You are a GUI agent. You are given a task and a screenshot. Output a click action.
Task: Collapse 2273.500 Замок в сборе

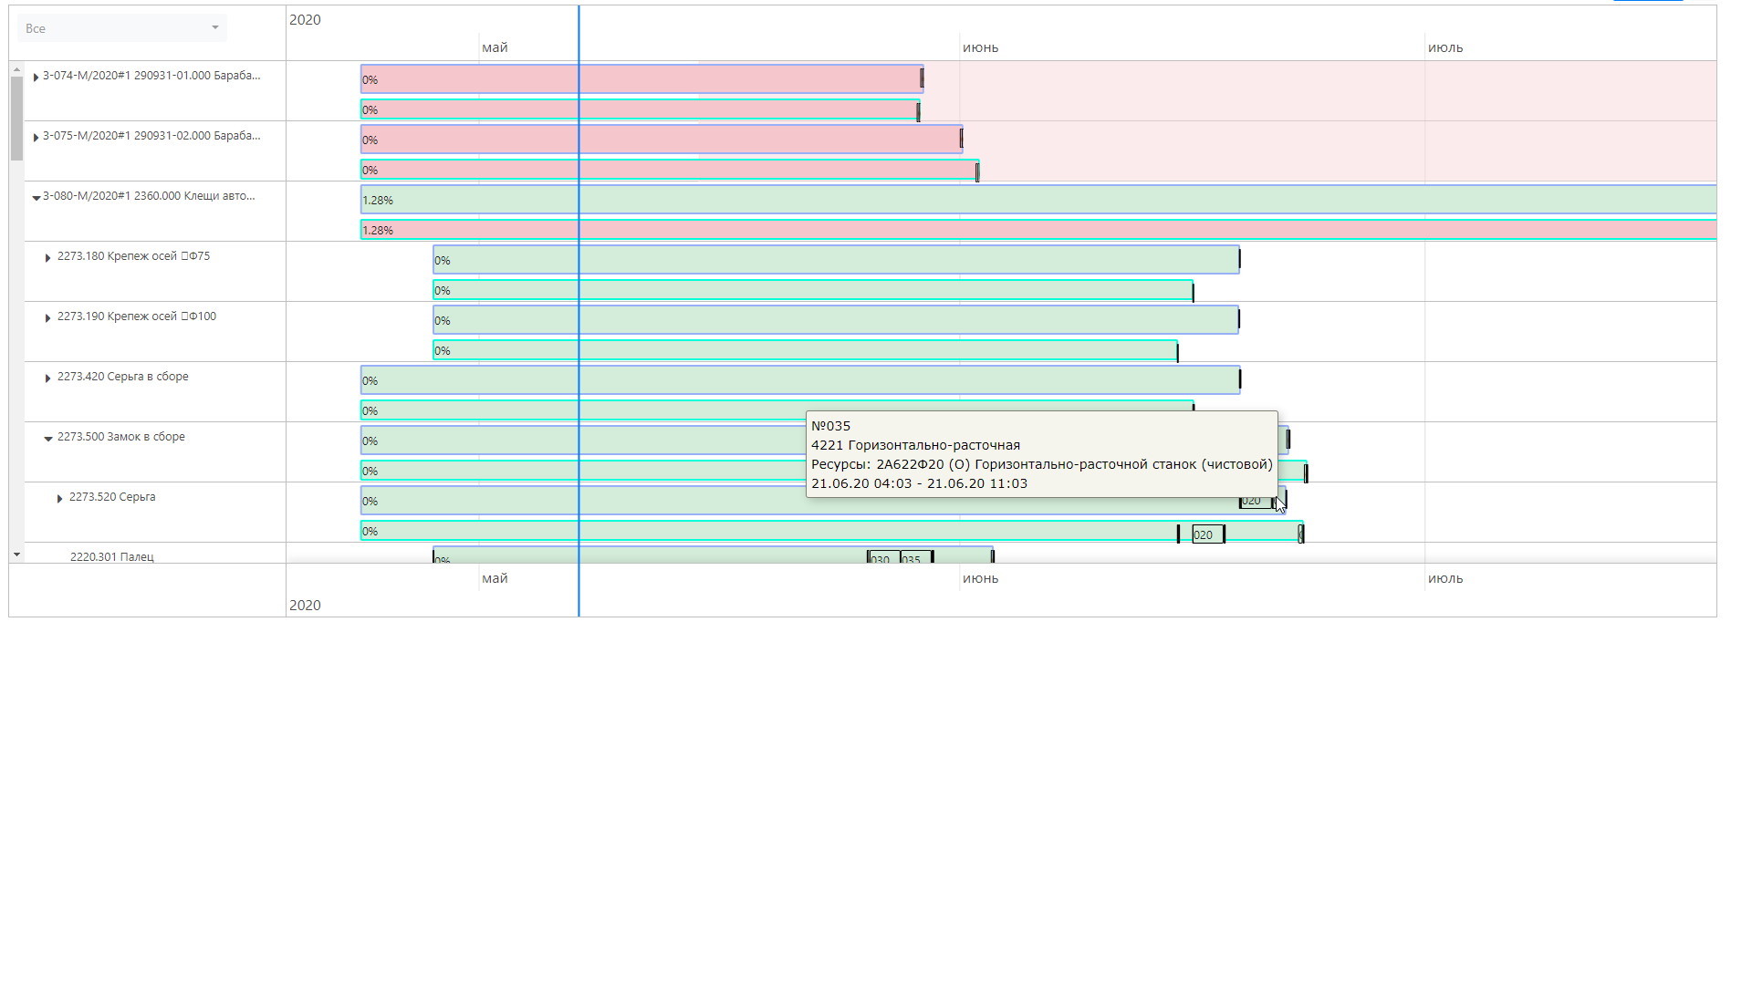48,439
